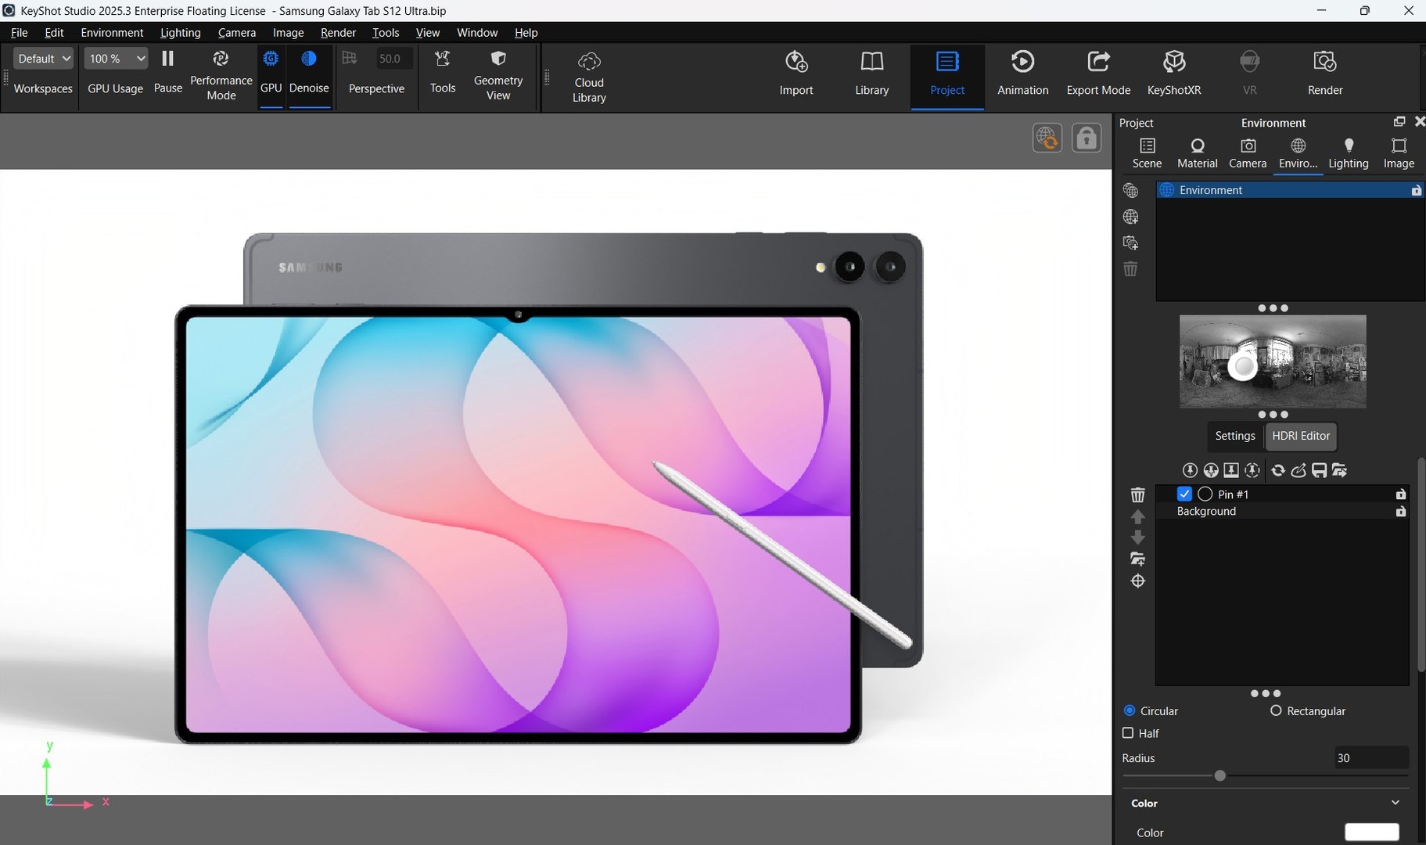Click the white Color swatch

click(x=1371, y=832)
